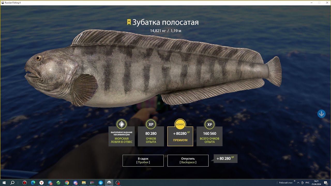Click the XP badge above 160 560 total experience
331x186 pixels.
point(210,125)
